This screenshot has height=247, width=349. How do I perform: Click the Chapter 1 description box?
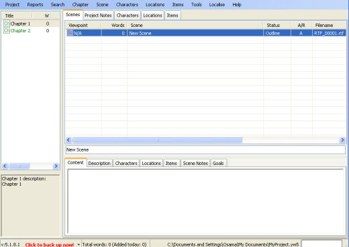coord(30,205)
